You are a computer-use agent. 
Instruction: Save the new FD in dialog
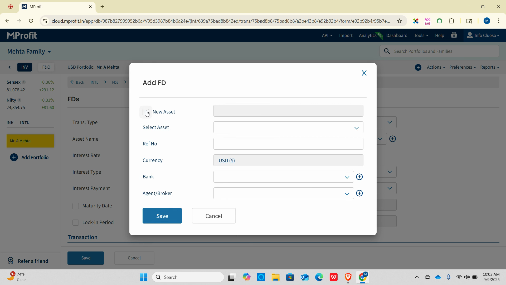(162, 216)
